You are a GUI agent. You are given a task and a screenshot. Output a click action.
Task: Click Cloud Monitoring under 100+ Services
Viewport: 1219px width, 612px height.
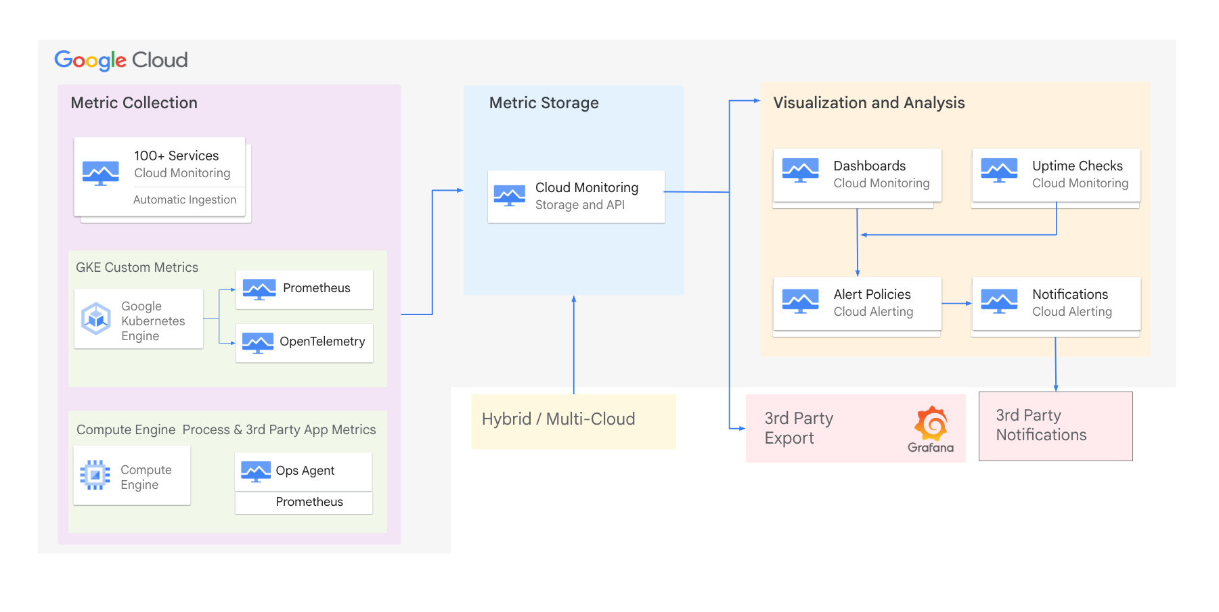(182, 173)
